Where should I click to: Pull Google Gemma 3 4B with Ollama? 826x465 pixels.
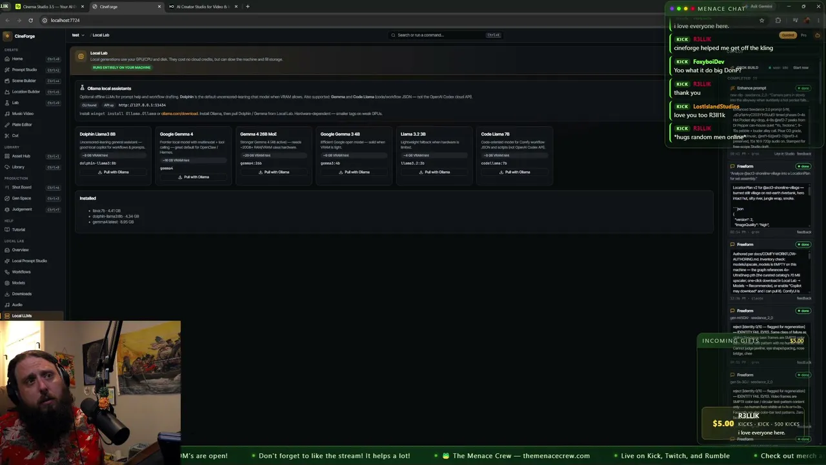tap(354, 172)
